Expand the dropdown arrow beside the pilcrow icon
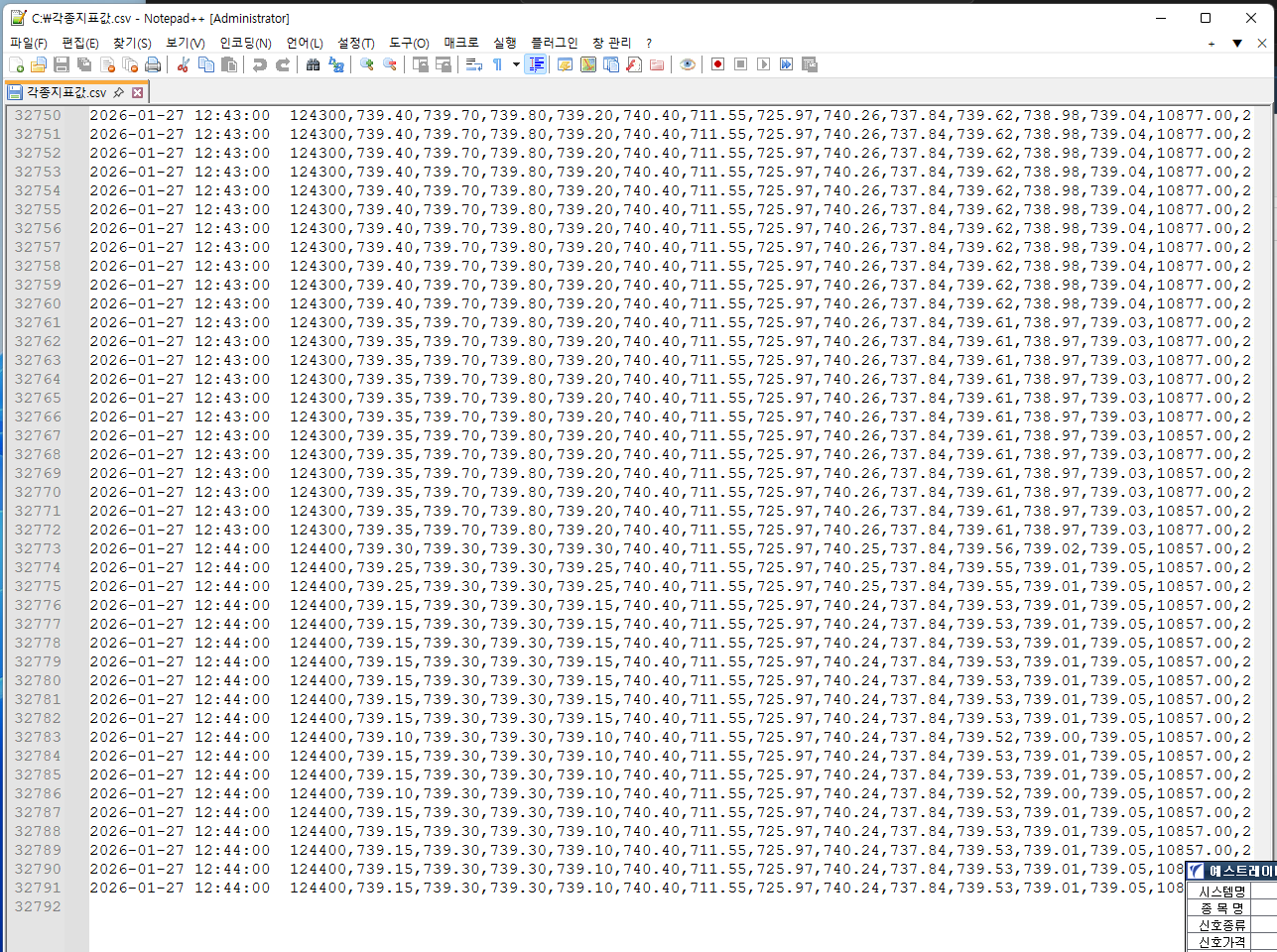The image size is (1277, 952). tap(516, 64)
